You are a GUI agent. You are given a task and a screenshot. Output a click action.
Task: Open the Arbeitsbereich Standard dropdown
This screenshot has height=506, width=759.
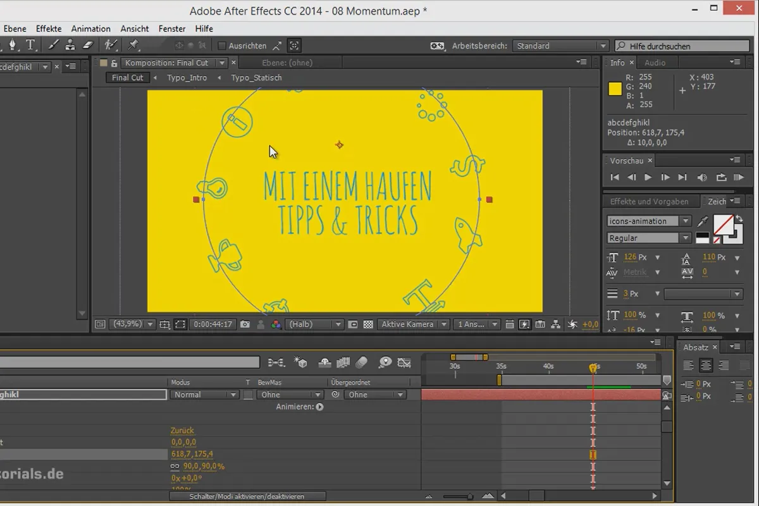click(560, 46)
